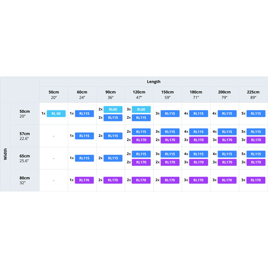The width and height of the screenshot is (268, 268).
Task: Click the 180cm 71" length column header
Action: (196, 95)
